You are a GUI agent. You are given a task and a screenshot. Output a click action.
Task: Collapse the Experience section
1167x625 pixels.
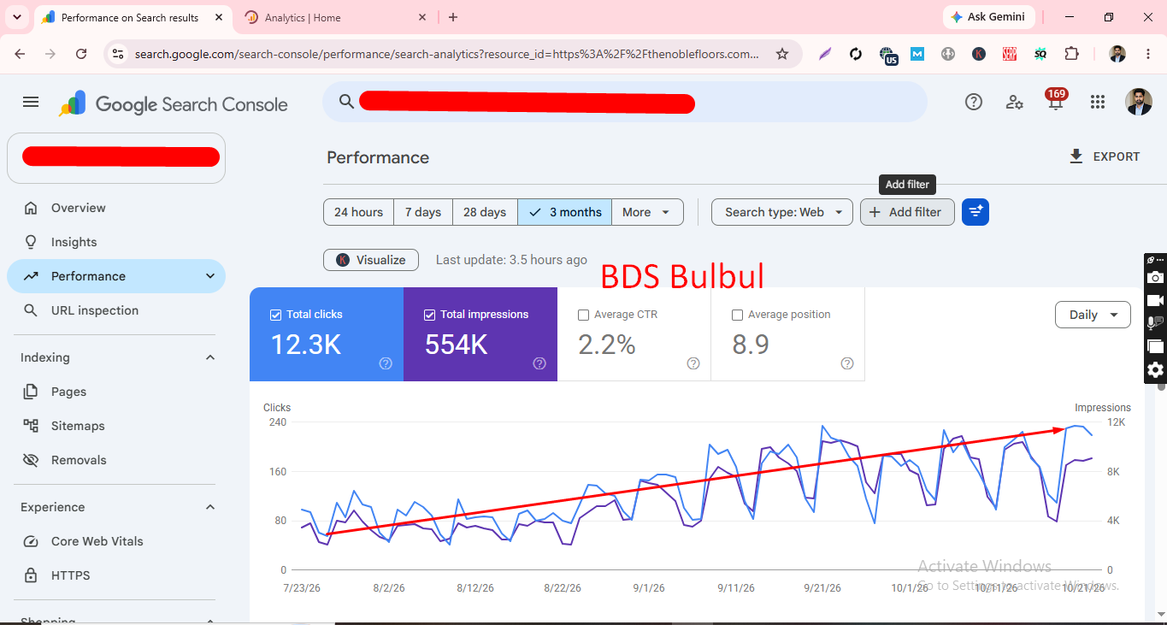click(210, 507)
